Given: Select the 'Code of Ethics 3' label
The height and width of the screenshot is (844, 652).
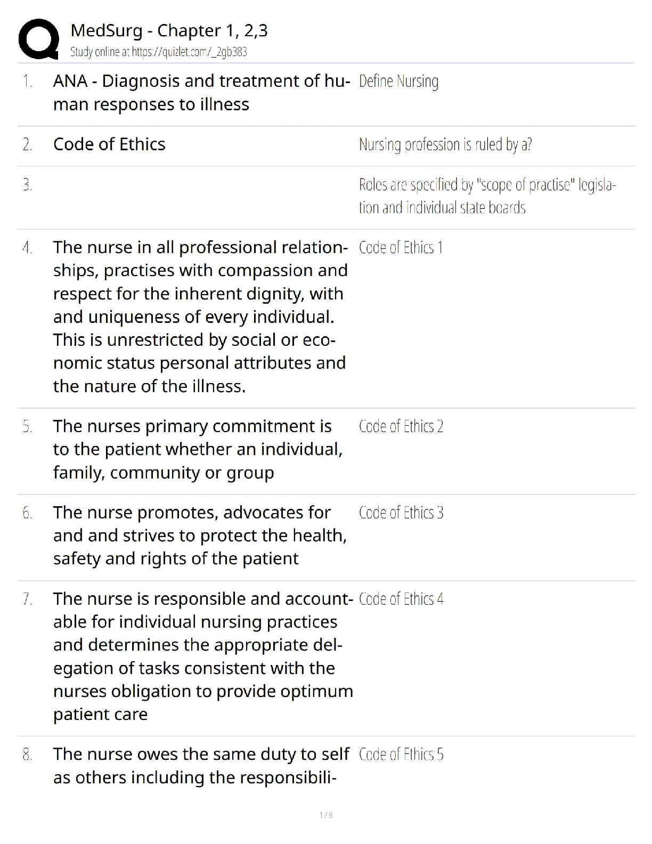Looking at the screenshot, I should 401,513.
